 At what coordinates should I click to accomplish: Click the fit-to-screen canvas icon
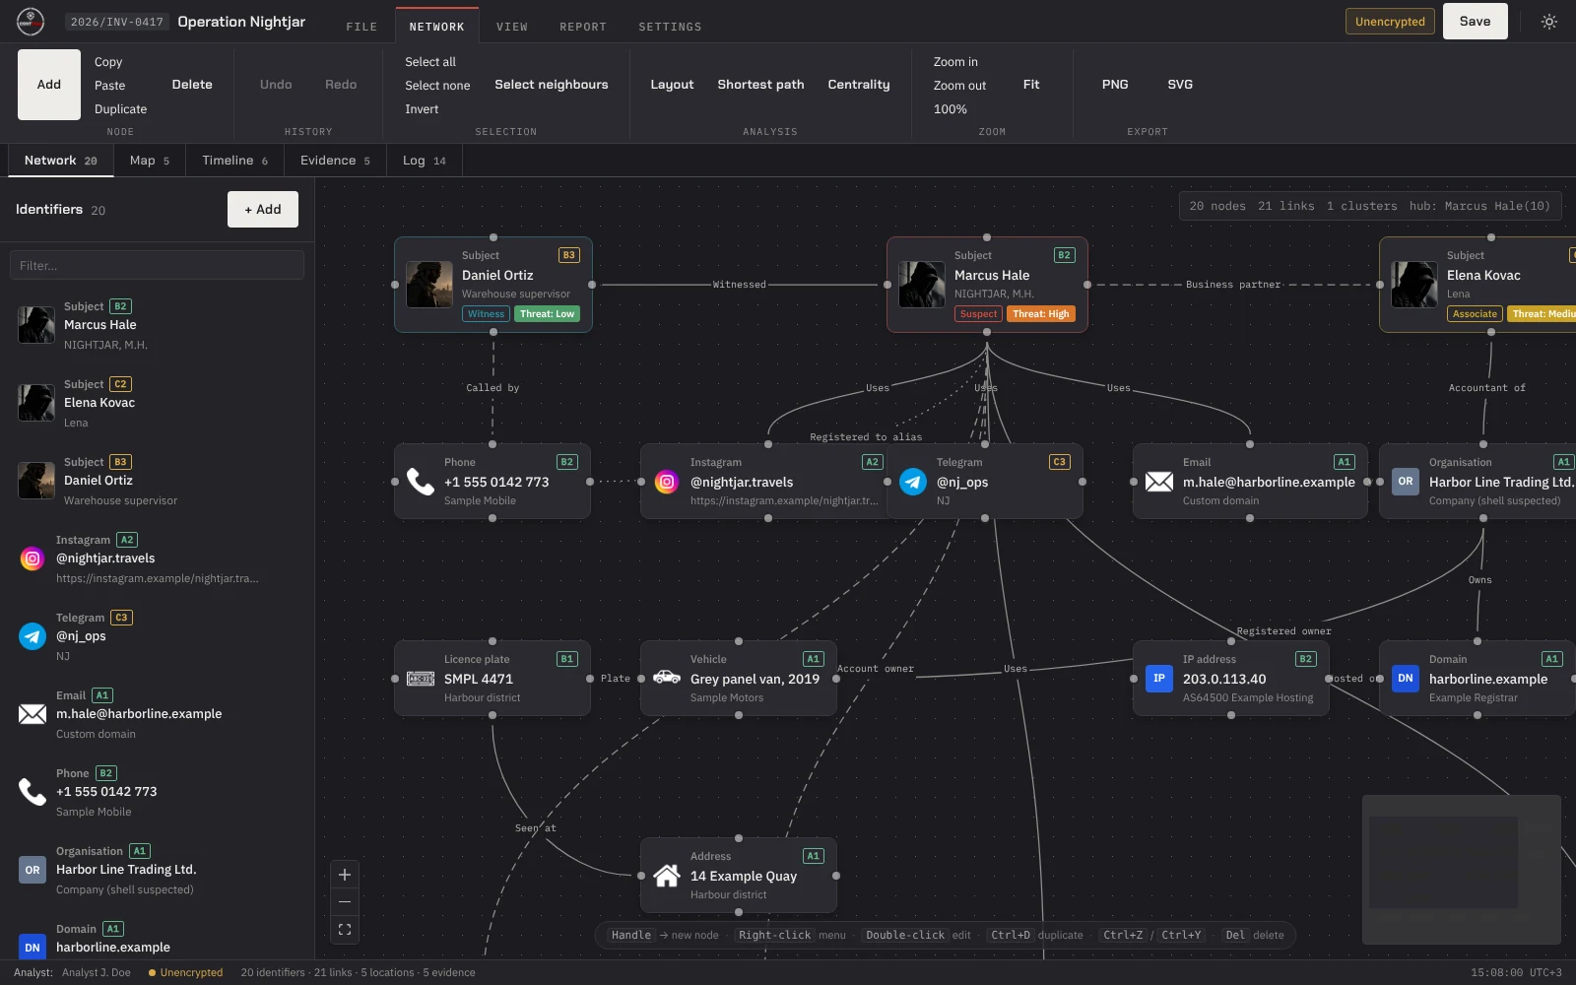click(345, 929)
